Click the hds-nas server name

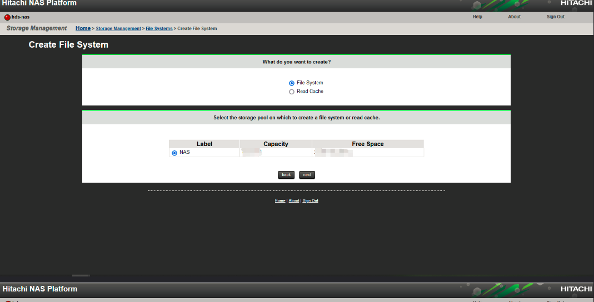21,17
